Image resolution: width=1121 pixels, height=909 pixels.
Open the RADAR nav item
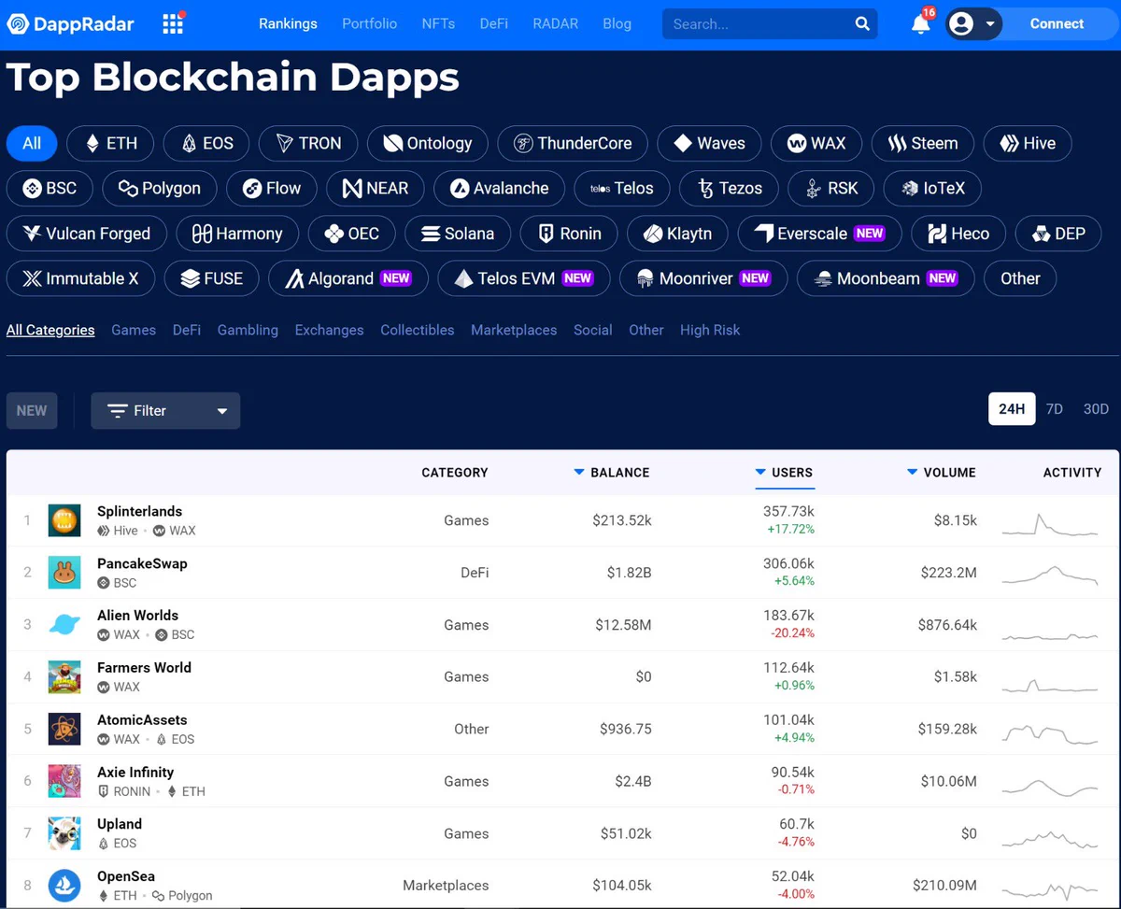[x=556, y=24]
